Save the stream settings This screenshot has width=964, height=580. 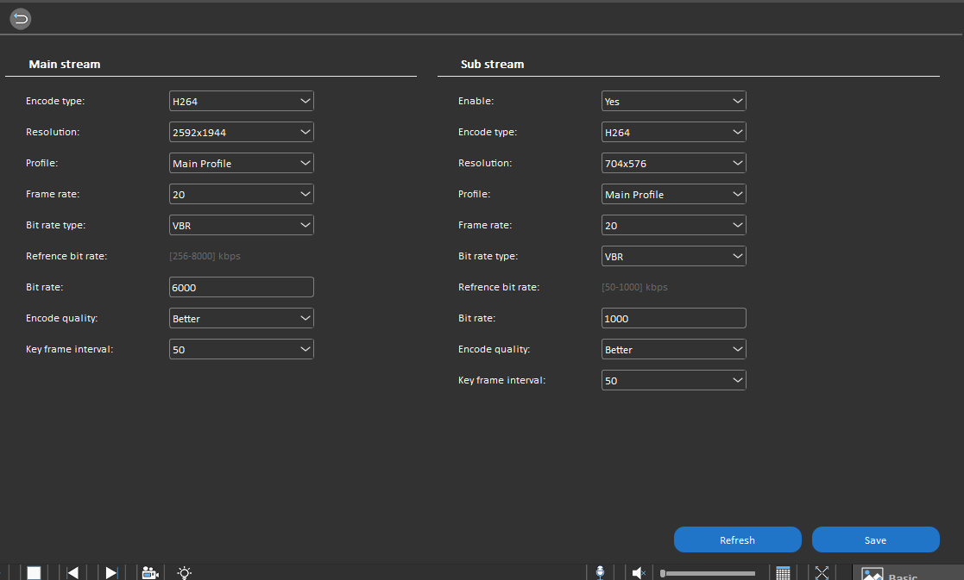tap(875, 539)
